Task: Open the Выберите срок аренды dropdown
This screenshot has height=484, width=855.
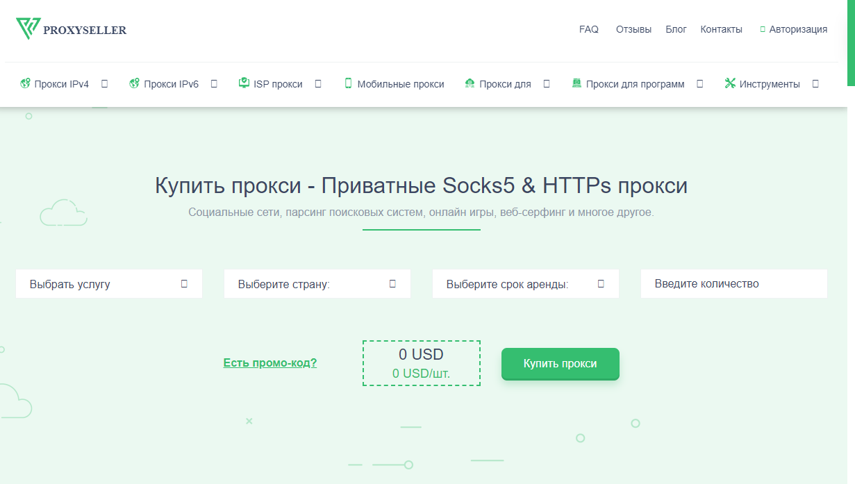Action: [x=526, y=284]
